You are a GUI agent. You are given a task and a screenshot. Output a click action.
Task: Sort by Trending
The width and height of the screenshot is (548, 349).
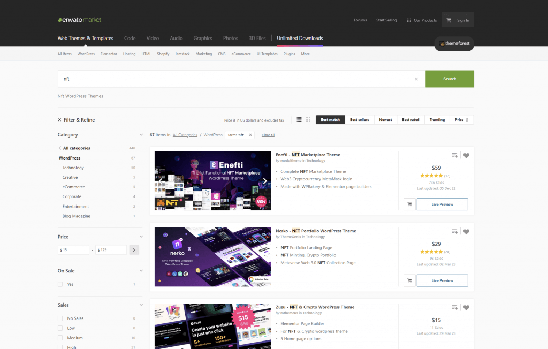point(437,119)
